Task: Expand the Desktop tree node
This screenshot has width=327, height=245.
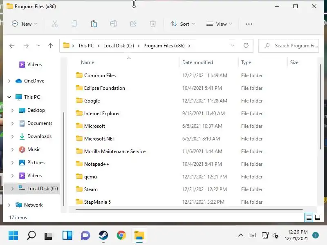Action: (12, 110)
